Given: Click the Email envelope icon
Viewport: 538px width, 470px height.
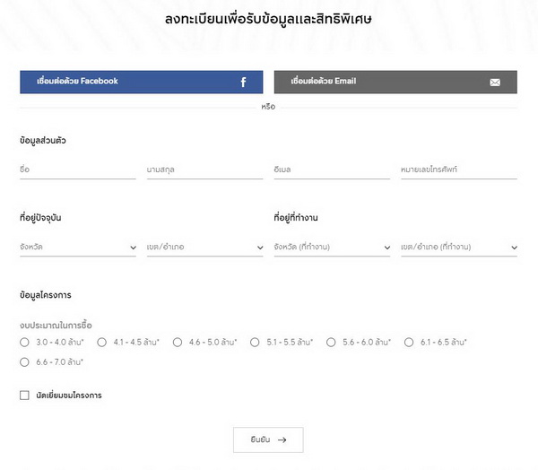Looking at the screenshot, I should (495, 83).
